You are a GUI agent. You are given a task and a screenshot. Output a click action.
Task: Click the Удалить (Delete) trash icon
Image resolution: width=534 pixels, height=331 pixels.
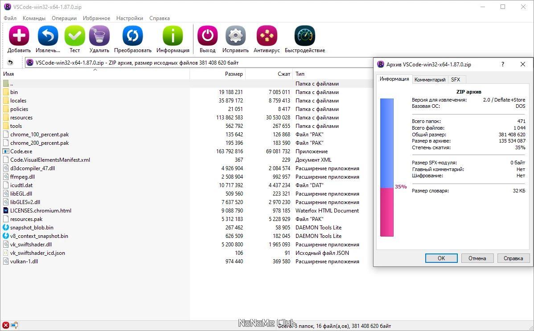pyautogui.click(x=99, y=36)
